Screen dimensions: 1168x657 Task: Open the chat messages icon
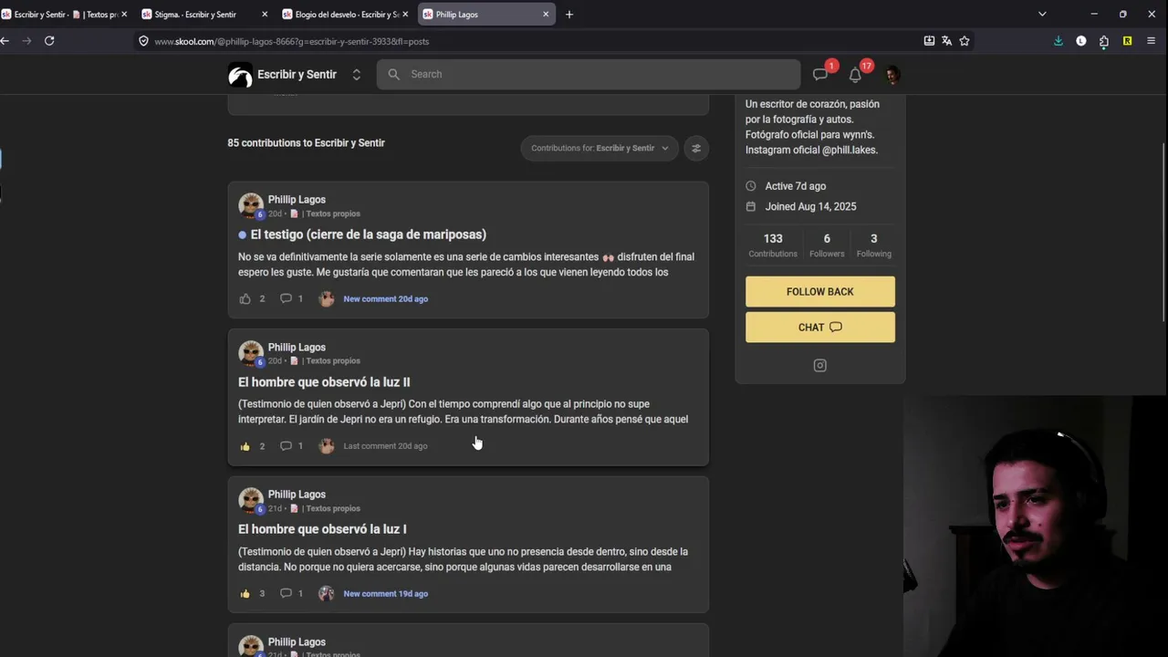(820, 75)
